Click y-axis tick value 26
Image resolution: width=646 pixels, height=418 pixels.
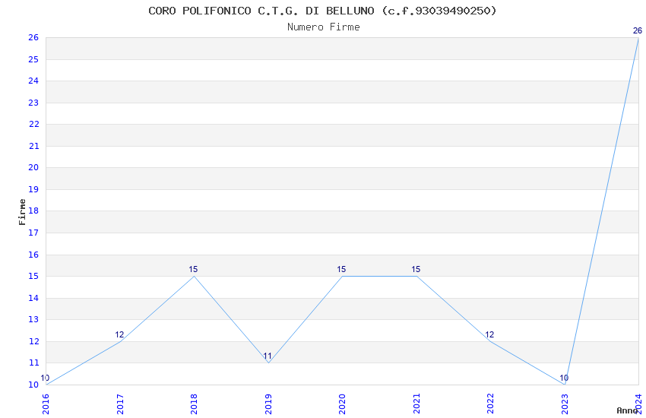pyautogui.click(x=33, y=37)
